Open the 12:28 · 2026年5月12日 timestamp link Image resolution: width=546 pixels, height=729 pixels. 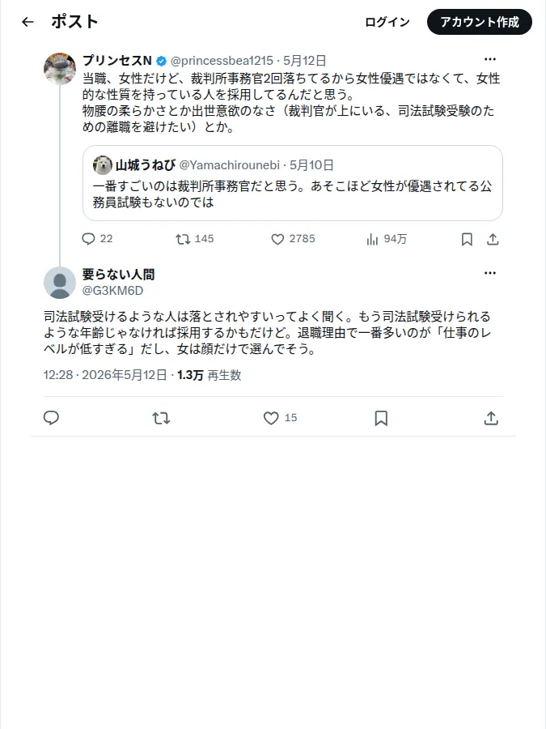pyautogui.click(x=105, y=375)
